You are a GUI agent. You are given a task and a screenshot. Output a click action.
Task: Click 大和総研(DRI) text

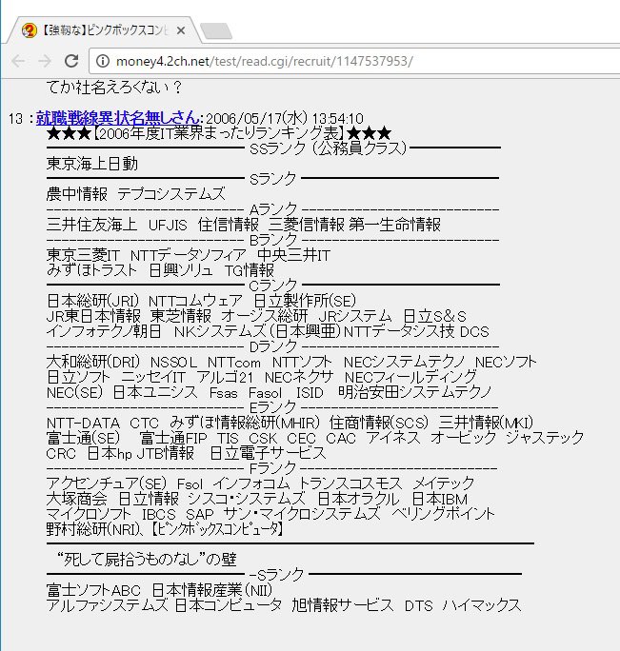coord(93,362)
